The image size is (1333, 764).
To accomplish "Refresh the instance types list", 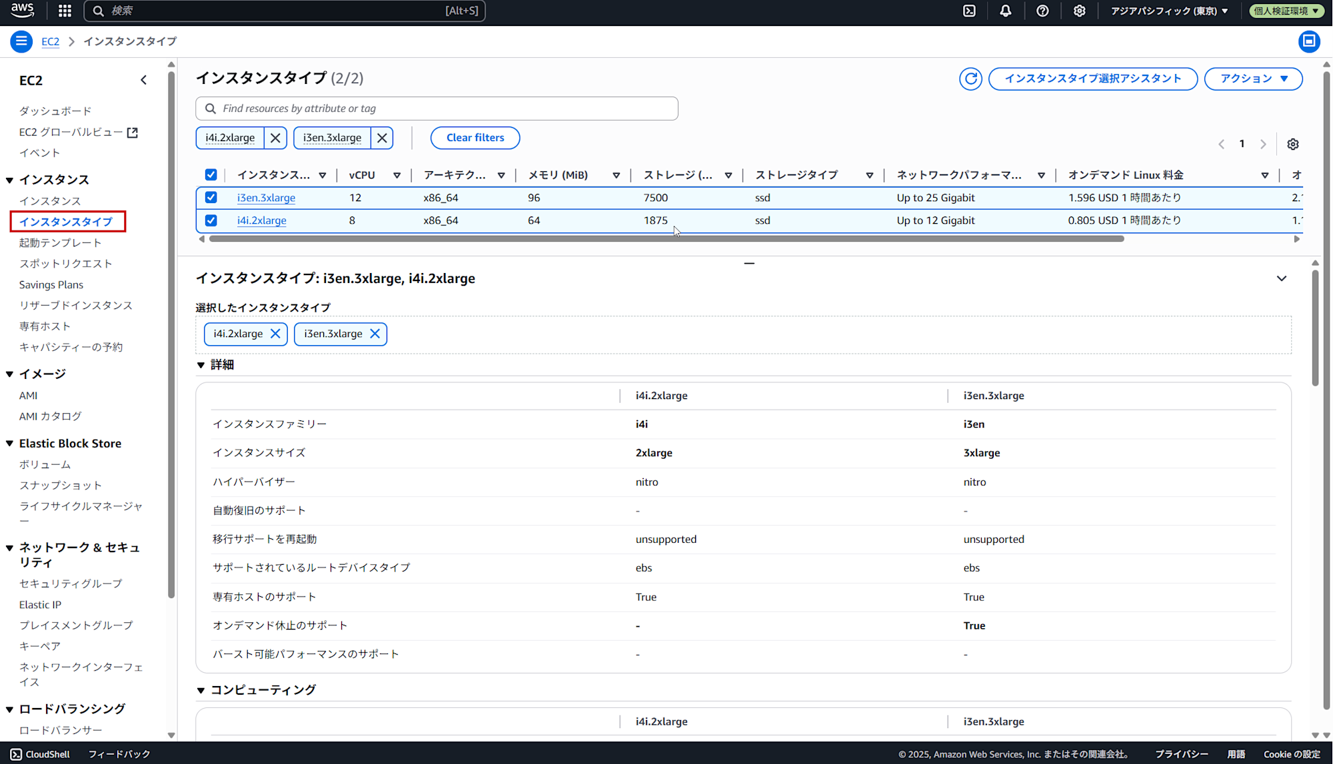I will (x=970, y=79).
